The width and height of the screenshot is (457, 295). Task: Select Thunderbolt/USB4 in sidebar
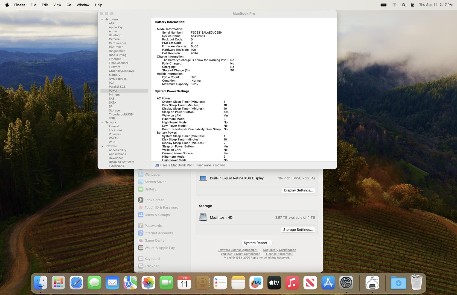122,114
